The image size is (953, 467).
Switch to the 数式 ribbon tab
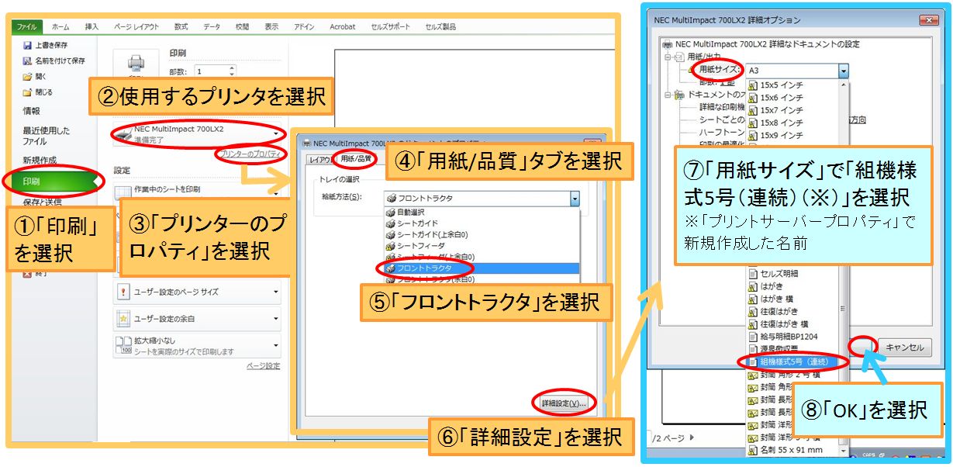tap(181, 27)
